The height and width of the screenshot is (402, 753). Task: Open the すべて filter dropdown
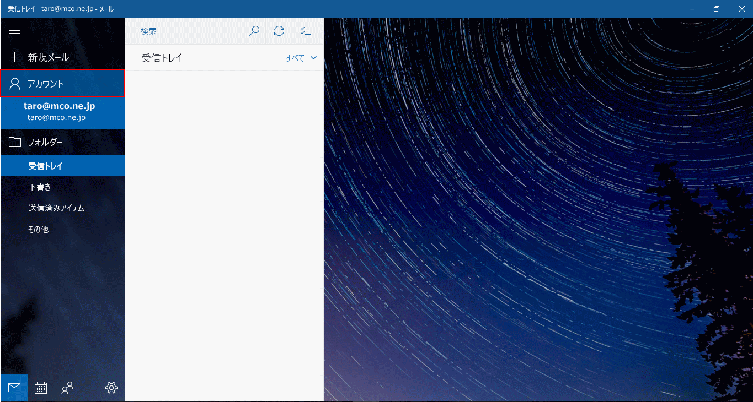pyautogui.click(x=295, y=58)
